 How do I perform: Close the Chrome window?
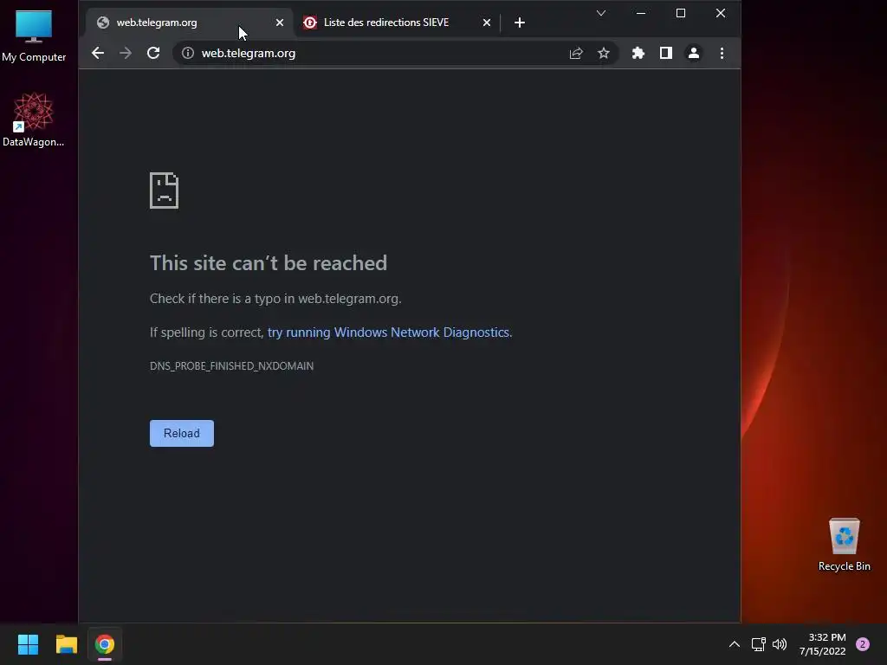720,13
